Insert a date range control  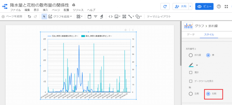click(x=89, y=16)
